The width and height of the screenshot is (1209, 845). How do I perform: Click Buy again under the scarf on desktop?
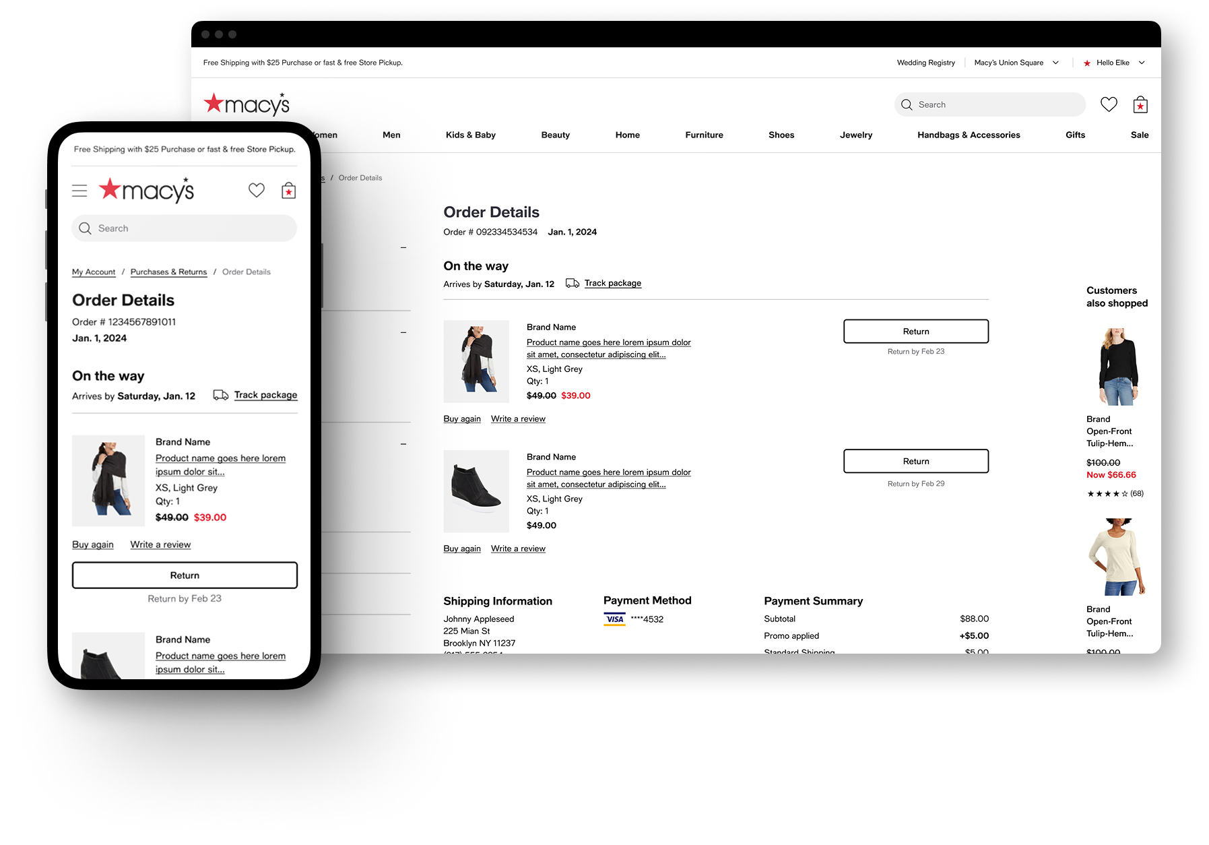[462, 419]
